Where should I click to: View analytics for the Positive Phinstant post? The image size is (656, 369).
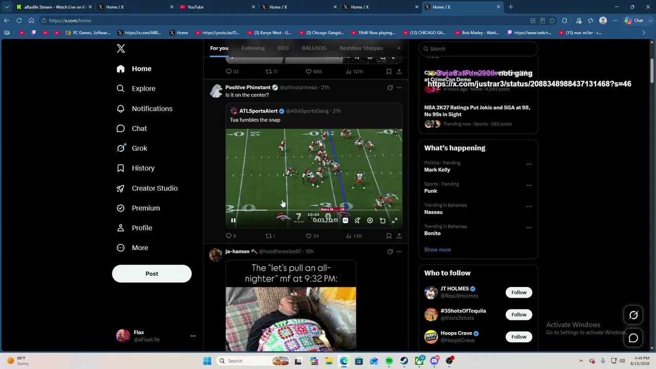tap(354, 236)
